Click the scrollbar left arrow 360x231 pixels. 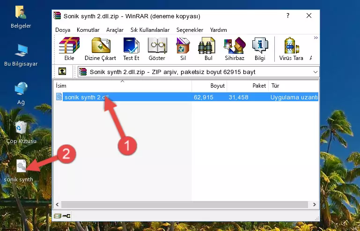pos(57,204)
